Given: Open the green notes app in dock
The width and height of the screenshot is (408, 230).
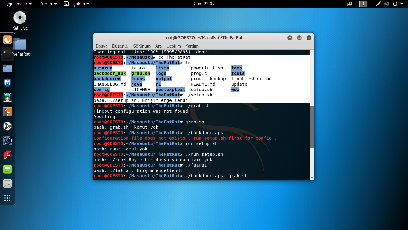Looking at the screenshot, I should (x=7, y=169).
